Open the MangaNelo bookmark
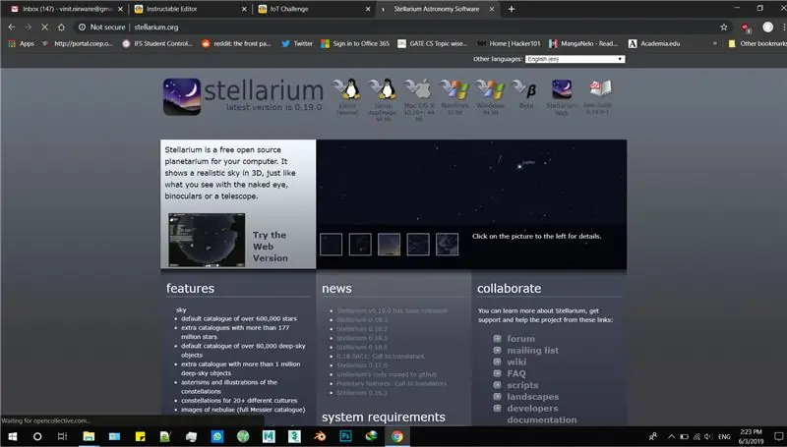The image size is (787, 447). click(583, 43)
